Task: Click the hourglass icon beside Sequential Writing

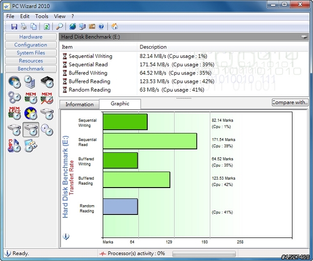Action: tap(65, 56)
